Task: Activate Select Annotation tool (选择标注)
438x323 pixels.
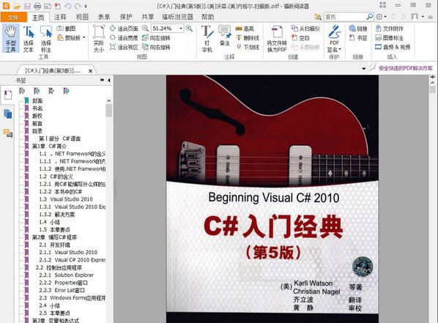Action: 46,39
